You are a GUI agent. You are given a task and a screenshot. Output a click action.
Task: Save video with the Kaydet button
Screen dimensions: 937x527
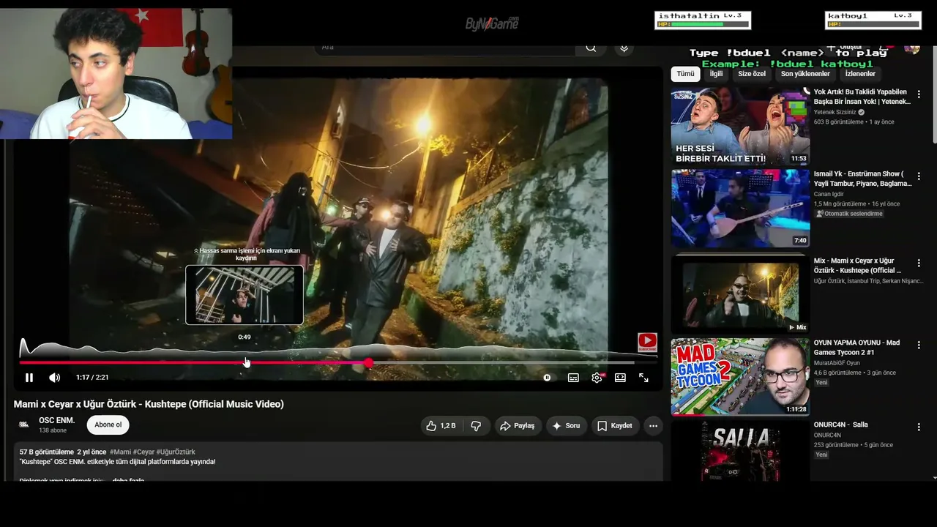pyautogui.click(x=615, y=426)
